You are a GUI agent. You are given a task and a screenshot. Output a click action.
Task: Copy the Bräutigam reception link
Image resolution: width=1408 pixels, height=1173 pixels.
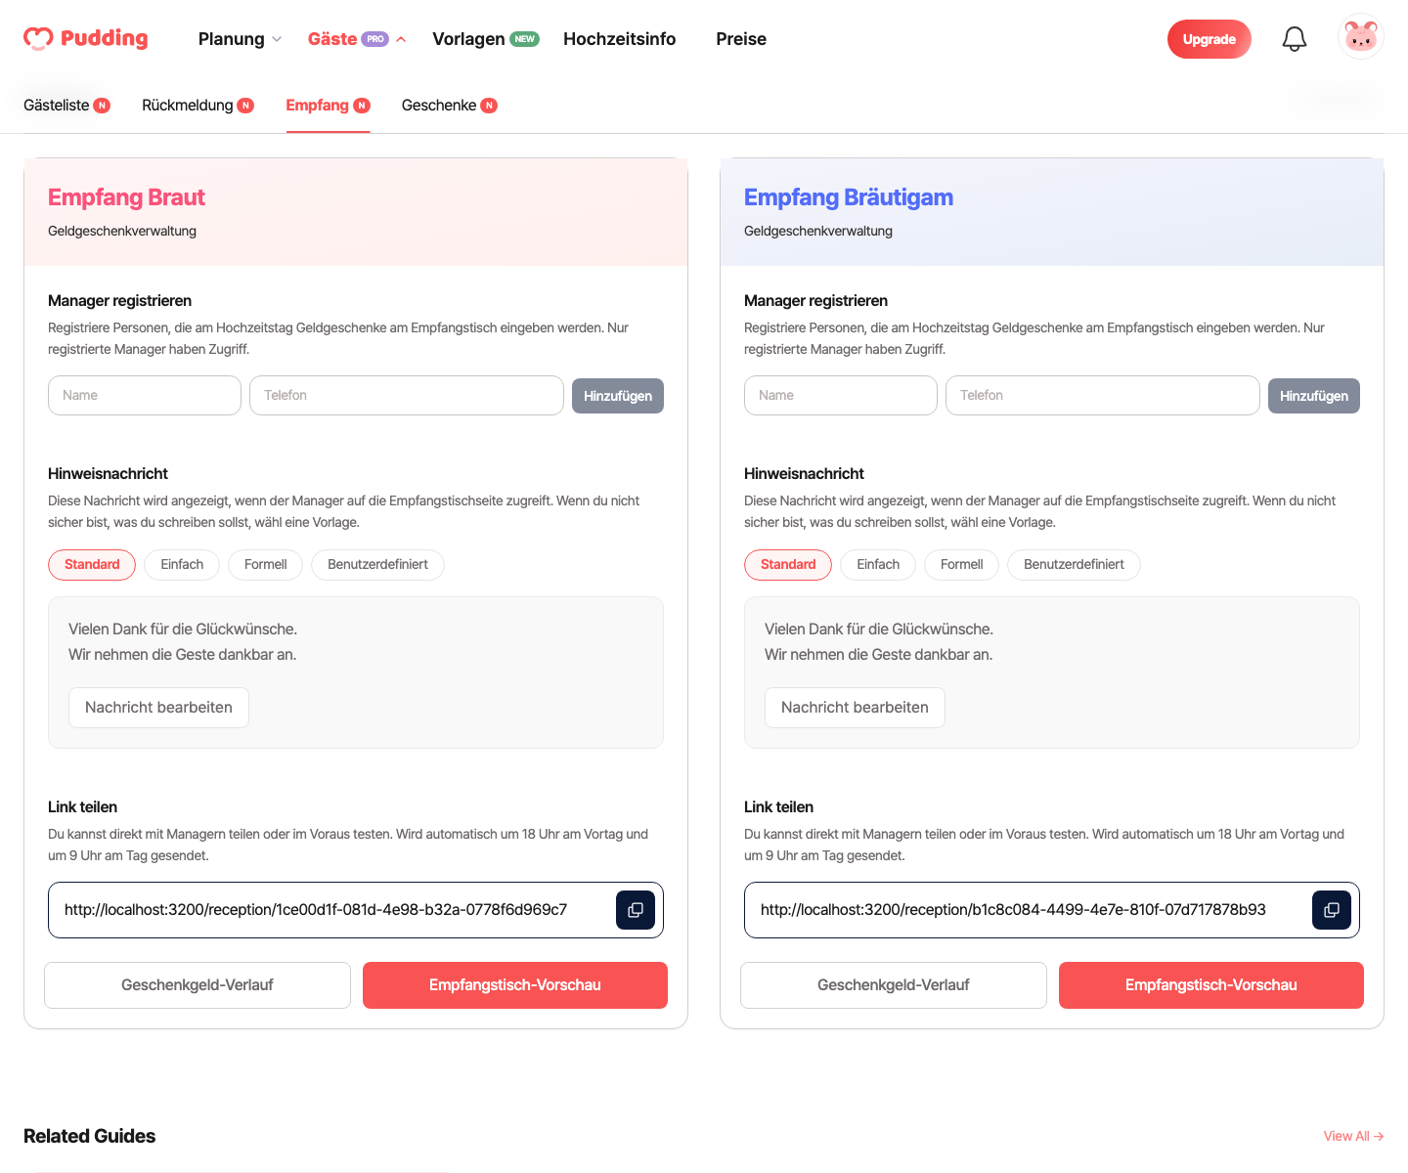[1332, 910]
